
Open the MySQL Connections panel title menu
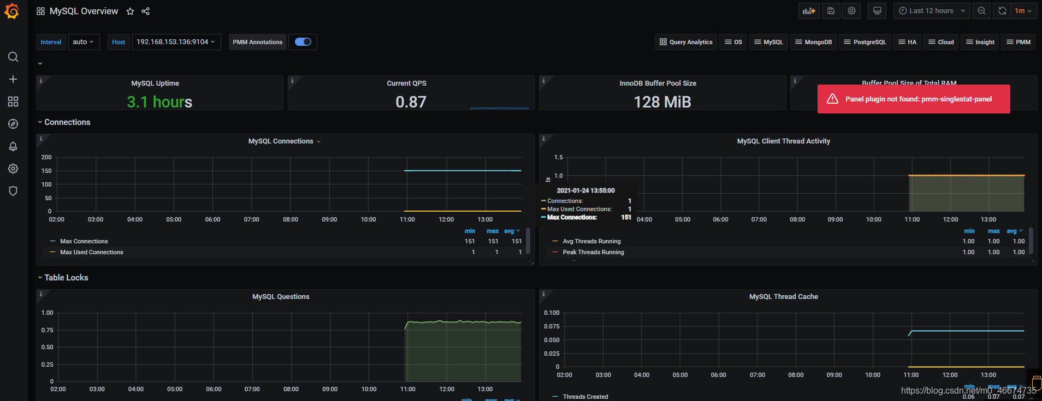(285, 141)
